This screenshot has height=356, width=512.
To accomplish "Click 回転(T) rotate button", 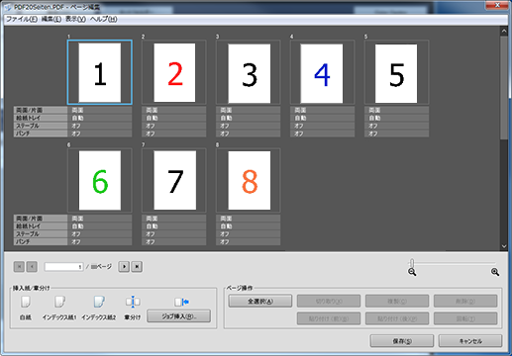I will [465, 318].
